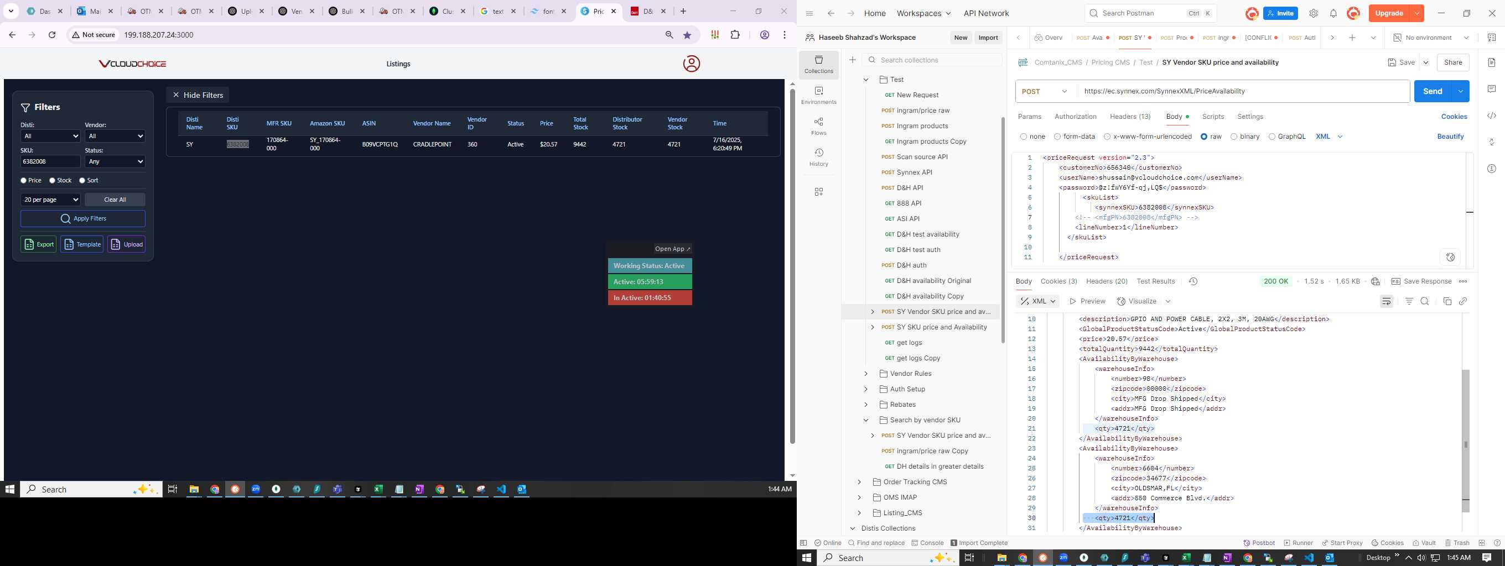Open Environments sidebar in Postman

tap(818, 96)
